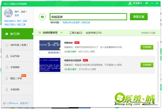Screen dimensions: 162x109
Task: Click the flame icon beside 热门工具
Action: coord(7,34)
